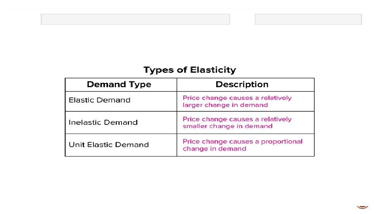Click the narrower empty text box at top right

(x=308, y=19)
